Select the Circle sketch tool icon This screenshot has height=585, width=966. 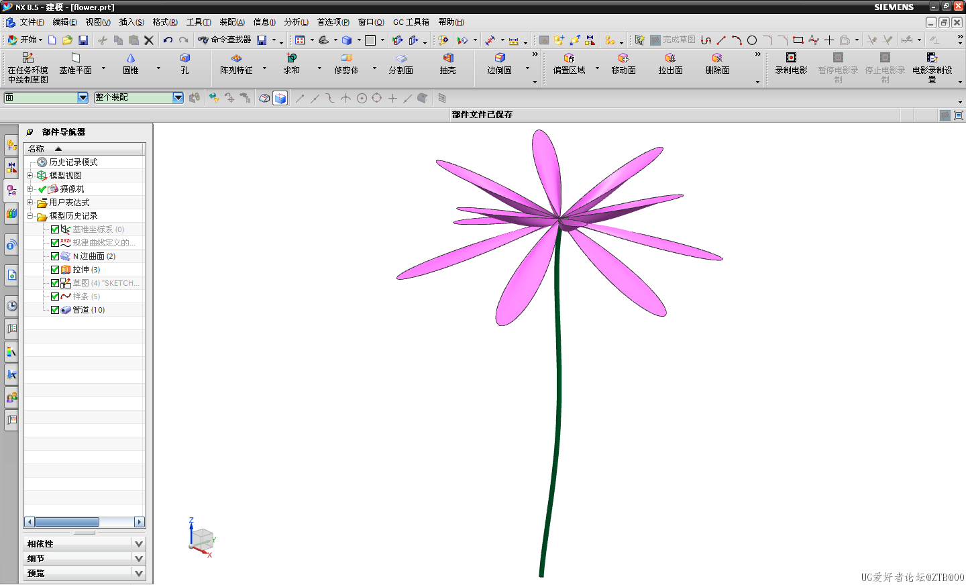pos(752,40)
